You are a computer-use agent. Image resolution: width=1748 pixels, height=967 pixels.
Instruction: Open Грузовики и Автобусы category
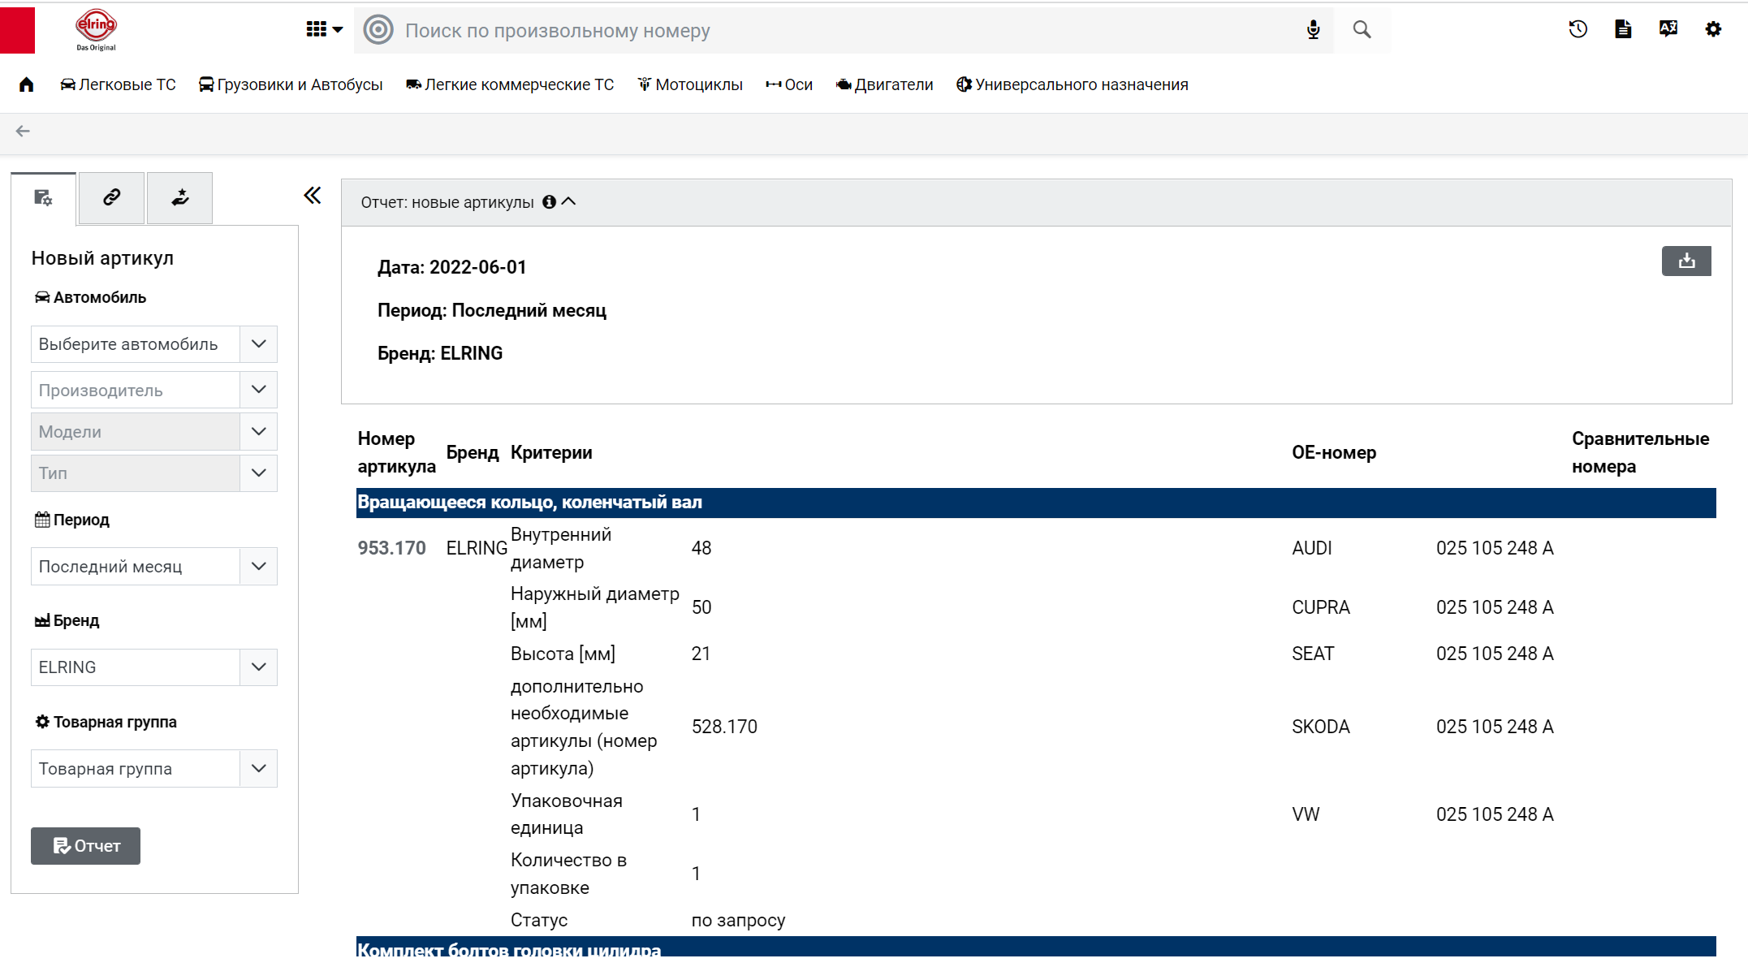291,84
